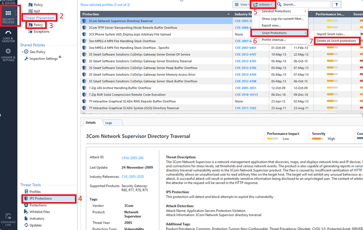
Task: Click Show selected profiles link
Action: tap(105, 5)
